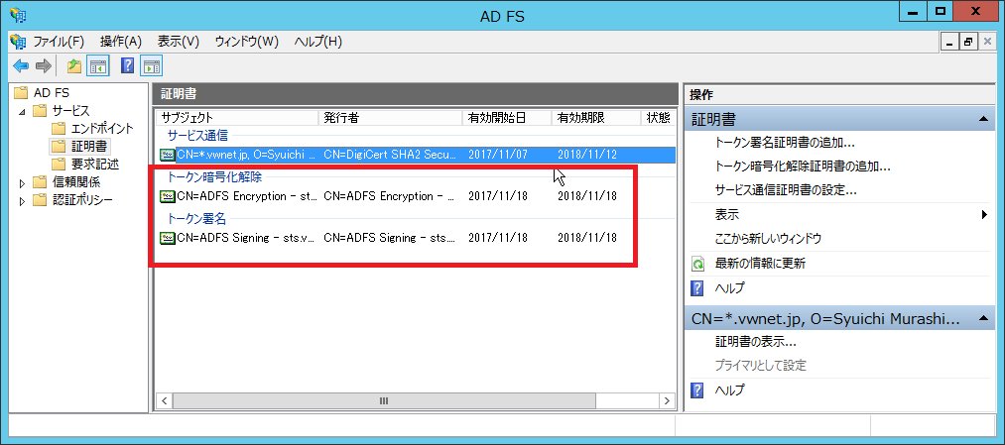Screen dimensions: 1005x445
Task: Click the ADFS Signing certificate icon
Action: point(168,238)
